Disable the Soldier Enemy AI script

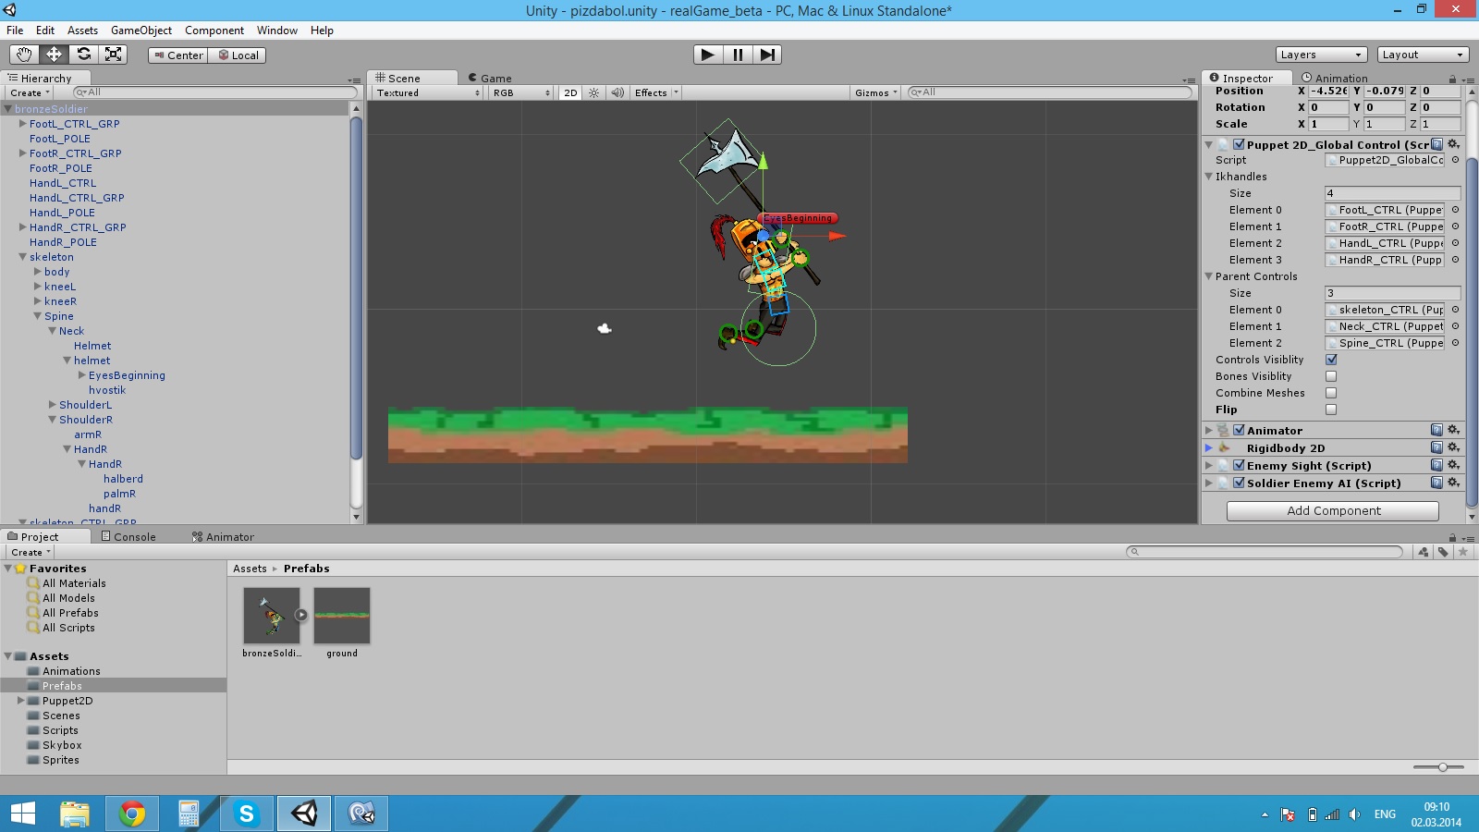pyautogui.click(x=1240, y=483)
